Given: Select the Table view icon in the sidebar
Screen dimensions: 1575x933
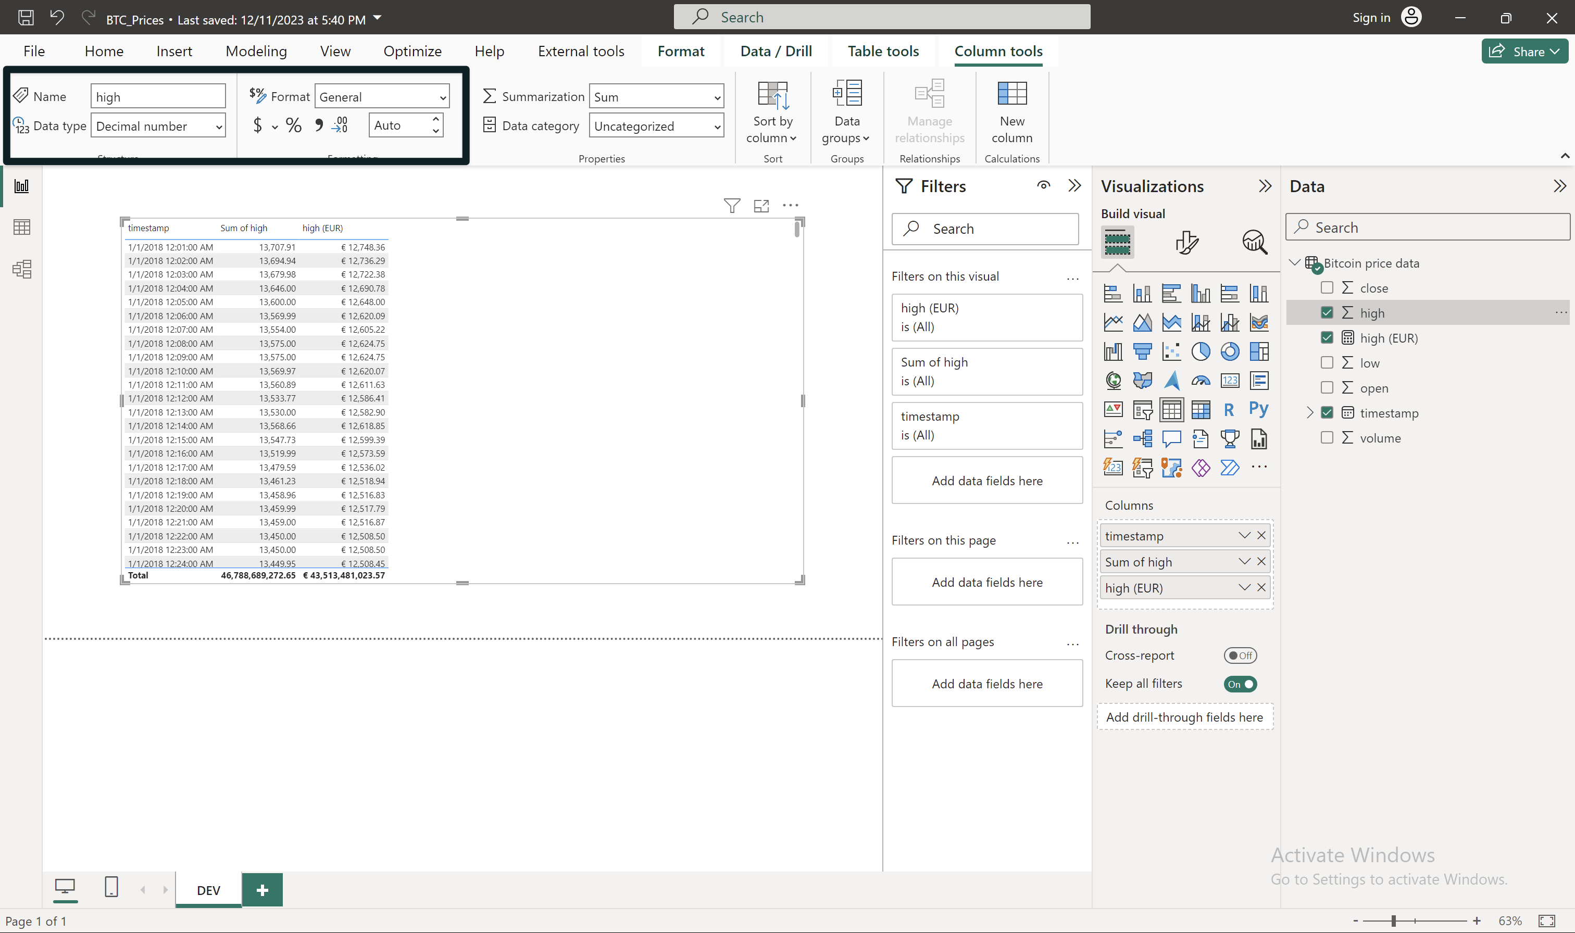Looking at the screenshot, I should coord(22,227).
